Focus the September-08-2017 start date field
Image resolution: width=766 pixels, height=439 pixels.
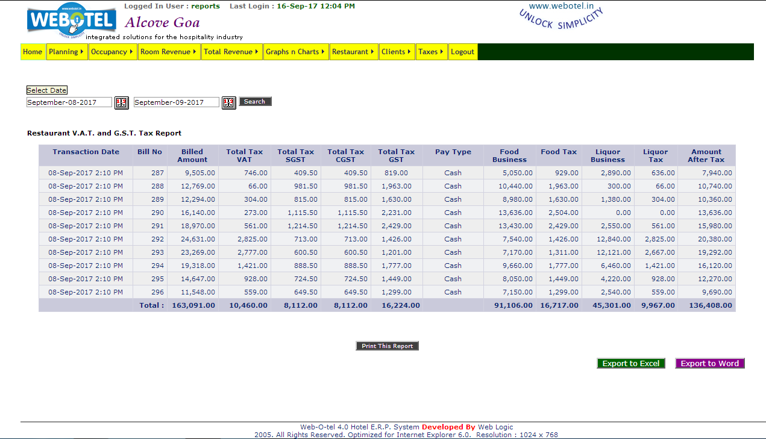point(69,102)
